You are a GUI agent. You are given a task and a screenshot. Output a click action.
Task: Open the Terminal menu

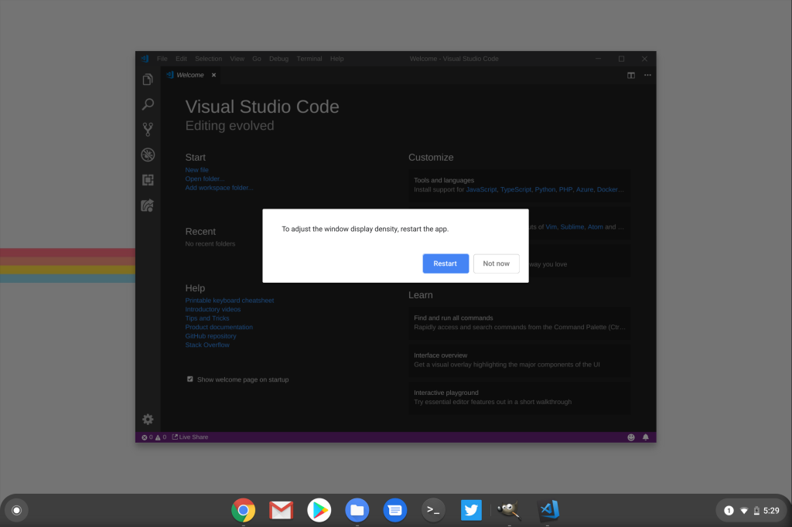click(309, 59)
